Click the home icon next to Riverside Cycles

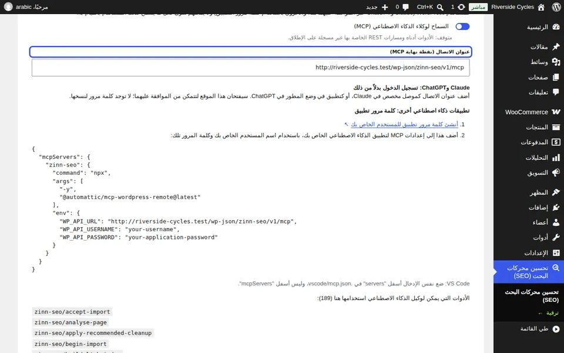(541, 7)
